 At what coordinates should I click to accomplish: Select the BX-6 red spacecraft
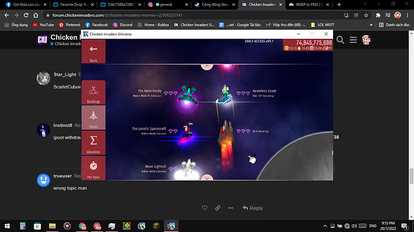point(226,132)
